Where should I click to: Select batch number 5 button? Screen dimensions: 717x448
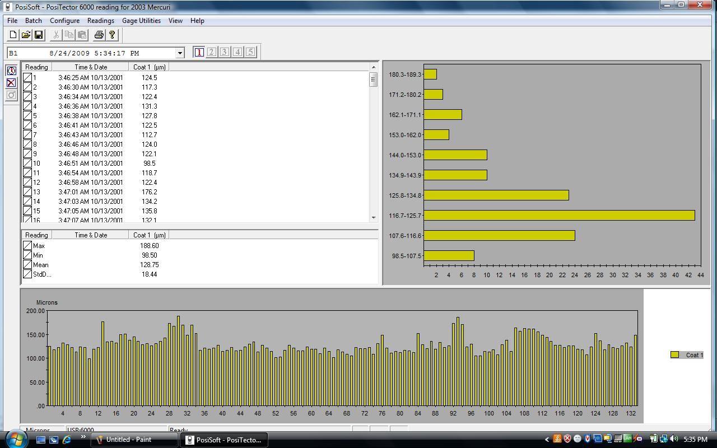click(250, 52)
